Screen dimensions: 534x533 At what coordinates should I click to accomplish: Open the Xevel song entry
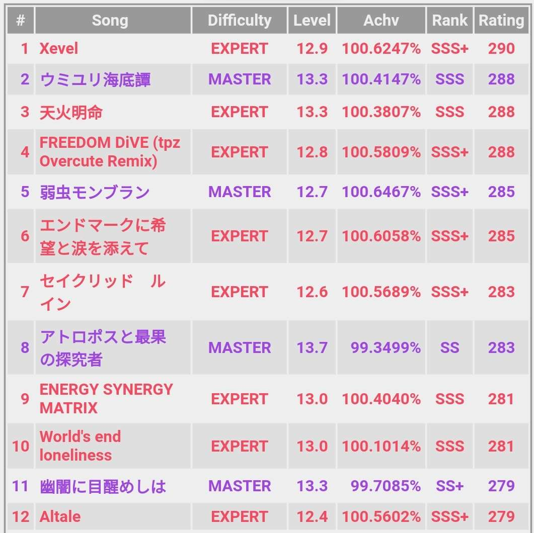point(59,49)
